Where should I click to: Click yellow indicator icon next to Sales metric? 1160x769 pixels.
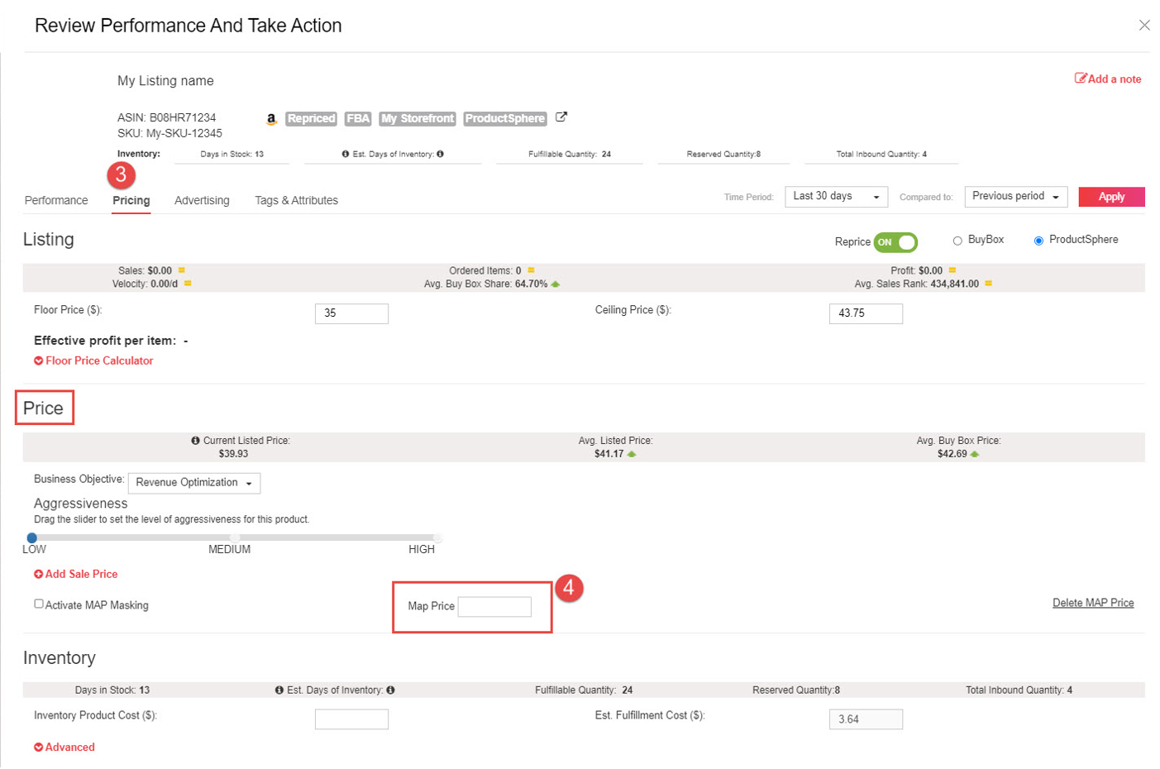181,270
